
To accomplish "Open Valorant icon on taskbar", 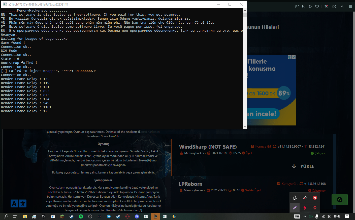I will pos(100,216).
